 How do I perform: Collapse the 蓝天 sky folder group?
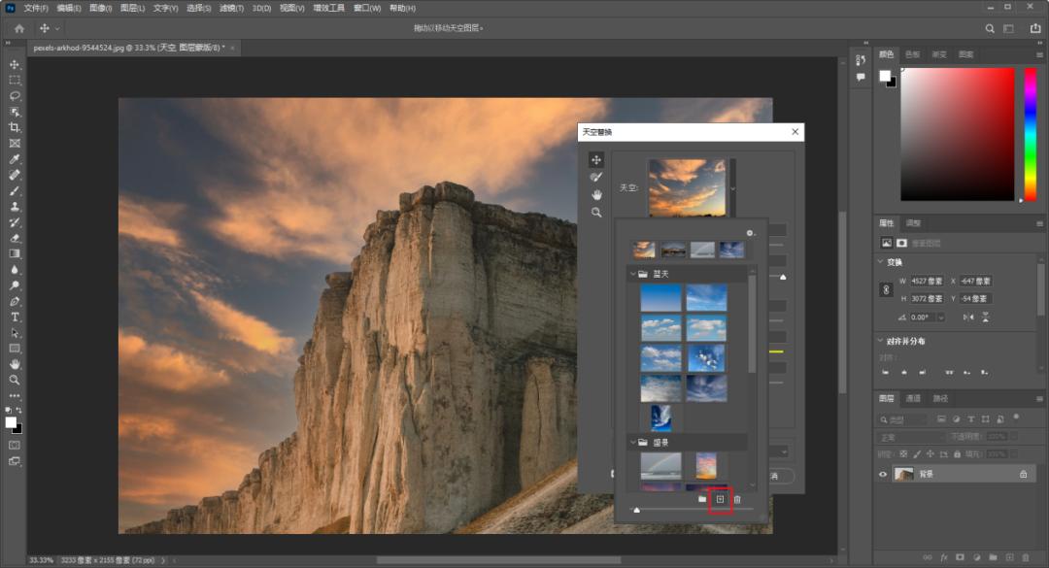[631, 275]
